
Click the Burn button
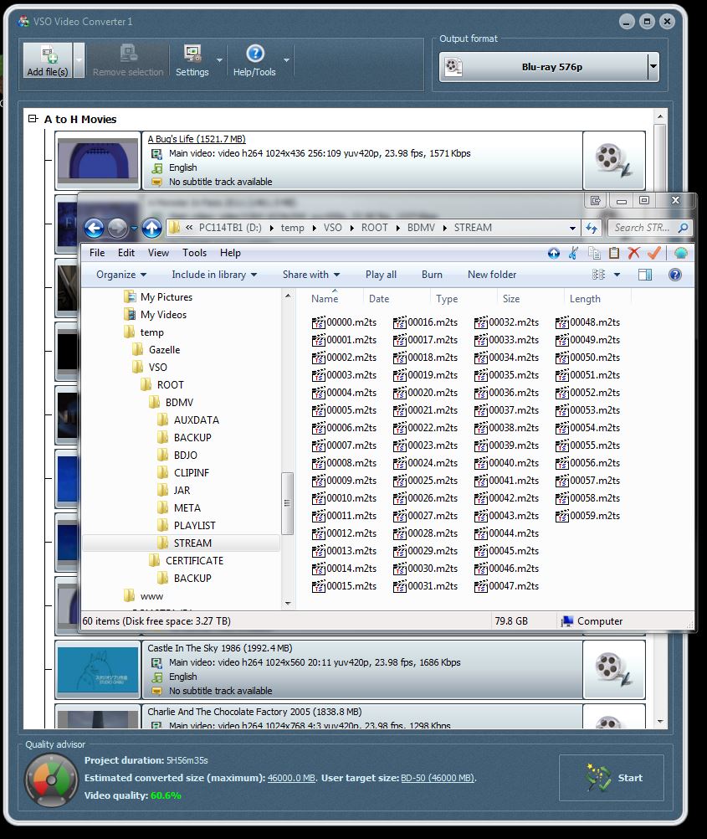[x=432, y=275]
